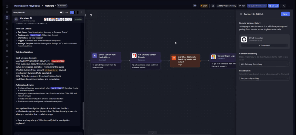This screenshot has height=135, width=296.
Task: Click Submit for Review button
Action: tap(257, 6)
